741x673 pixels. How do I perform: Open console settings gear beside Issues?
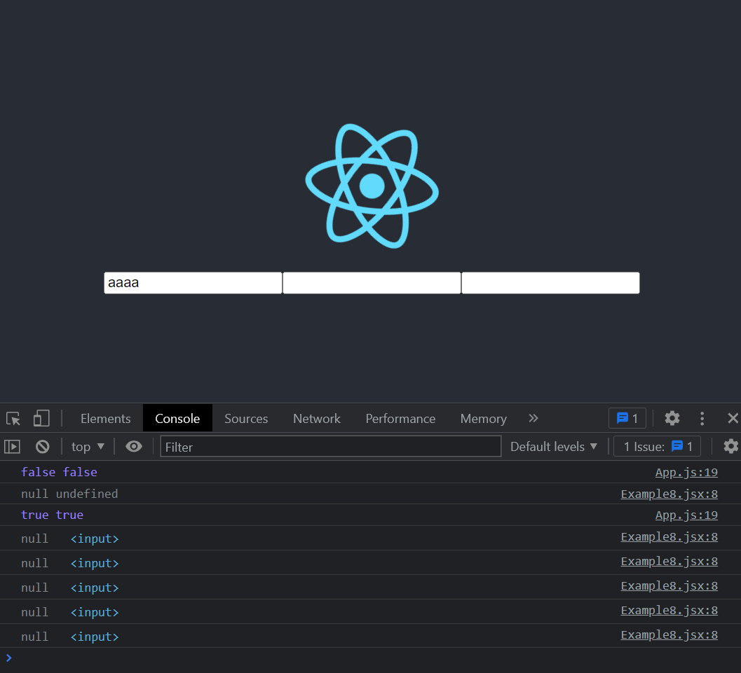tap(730, 447)
